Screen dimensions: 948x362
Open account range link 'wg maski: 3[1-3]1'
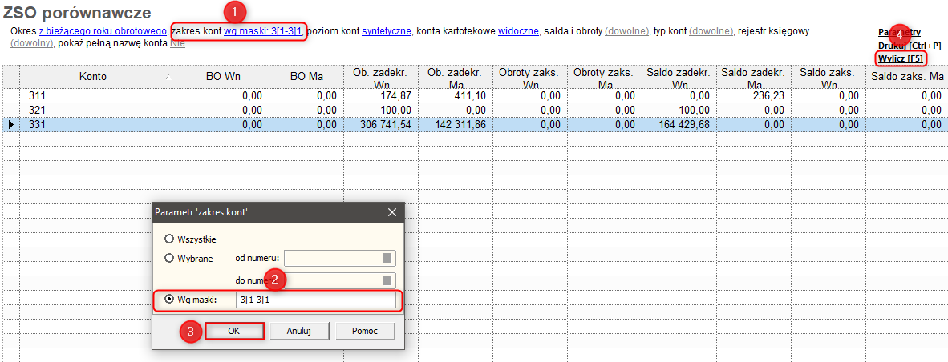tap(263, 30)
